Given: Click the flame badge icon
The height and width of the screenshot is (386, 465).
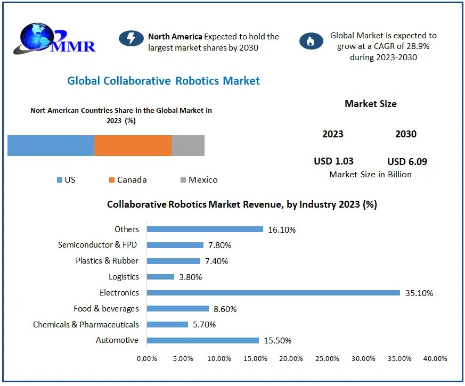Looking at the screenshot, I should pos(312,40).
